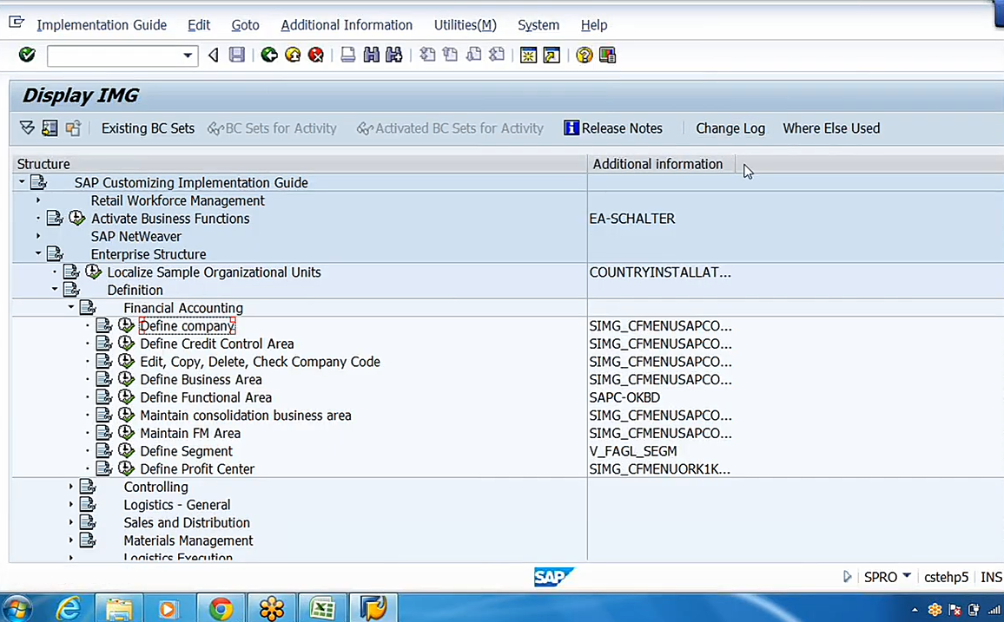The image size is (1004, 622).
Task: Open the Goto menu
Action: [245, 25]
